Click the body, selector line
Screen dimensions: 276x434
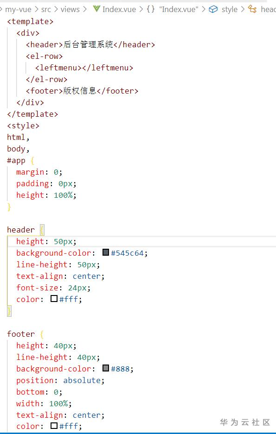pyautogui.click(x=18, y=149)
